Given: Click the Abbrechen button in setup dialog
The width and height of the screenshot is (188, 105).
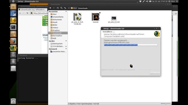Looking at the screenshot, I should (x=155, y=73).
